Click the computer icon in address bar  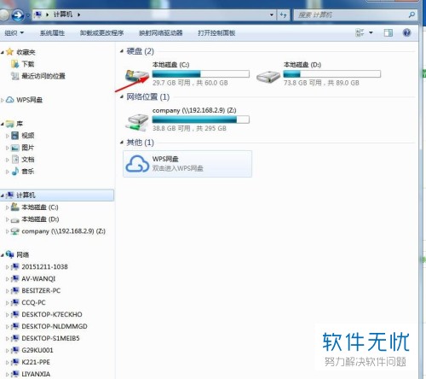[37, 15]
